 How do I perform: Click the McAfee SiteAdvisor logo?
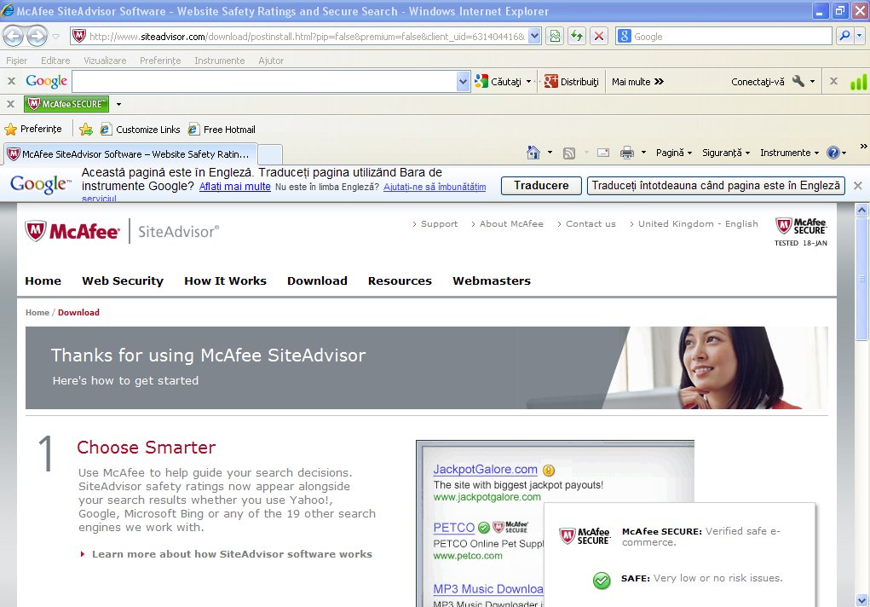point(122,231)
